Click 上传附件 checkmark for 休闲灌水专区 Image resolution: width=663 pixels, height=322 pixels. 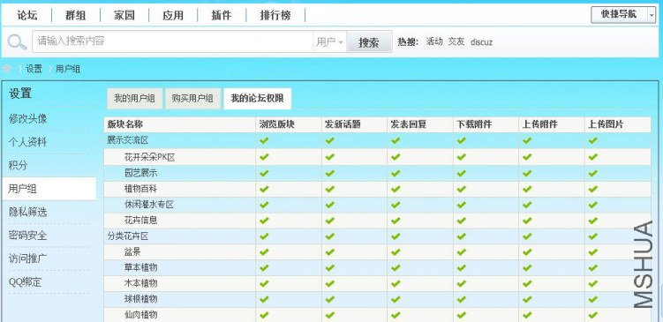pyautogui.click(x=527, y=205)
